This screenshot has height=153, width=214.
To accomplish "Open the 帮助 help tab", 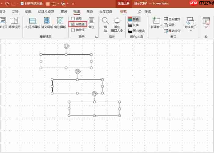I will point(90,12).
